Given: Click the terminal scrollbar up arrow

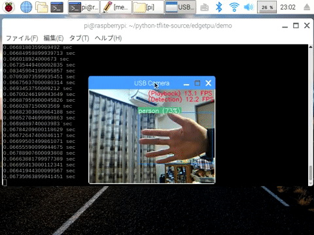Looking at the screenshot, I should tap(311, 47).
